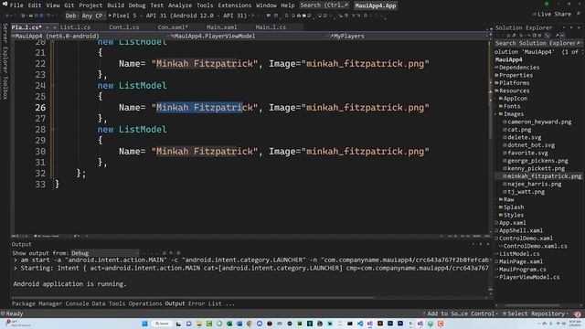
Task: Open the Debug configuration dropdown in toolbar
Action: [x=71, y=16]
